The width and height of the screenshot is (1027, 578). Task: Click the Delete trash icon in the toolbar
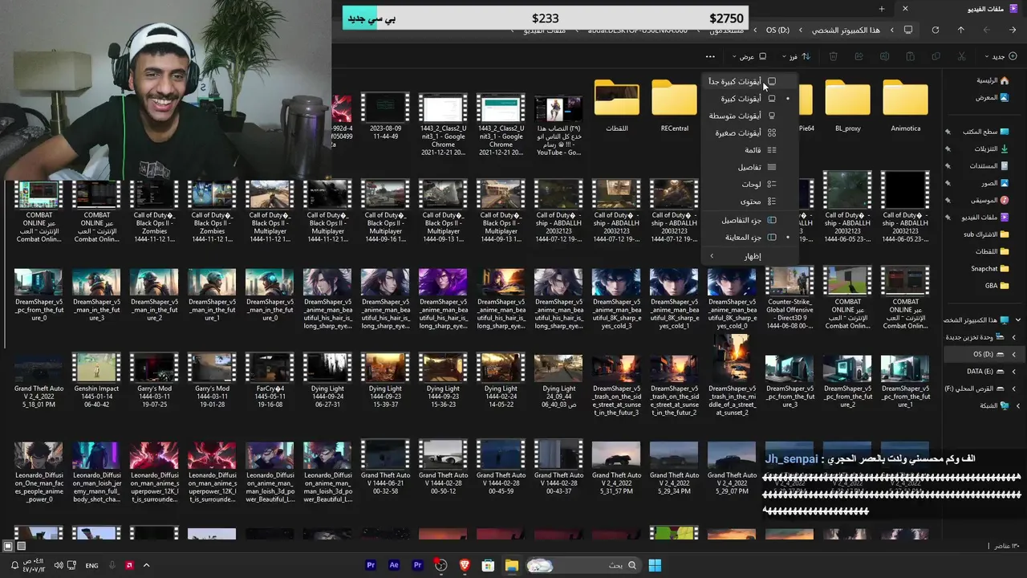833,56
